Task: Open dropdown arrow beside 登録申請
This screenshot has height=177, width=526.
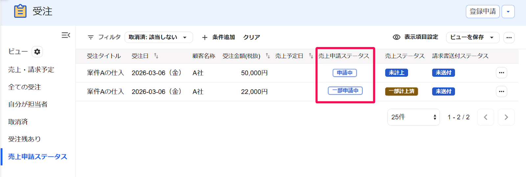Action: (508, 12)
